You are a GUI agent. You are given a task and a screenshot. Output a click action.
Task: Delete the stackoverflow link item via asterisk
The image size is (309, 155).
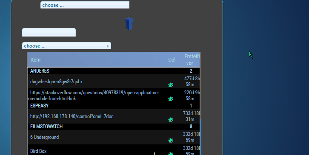pos(171,99)
